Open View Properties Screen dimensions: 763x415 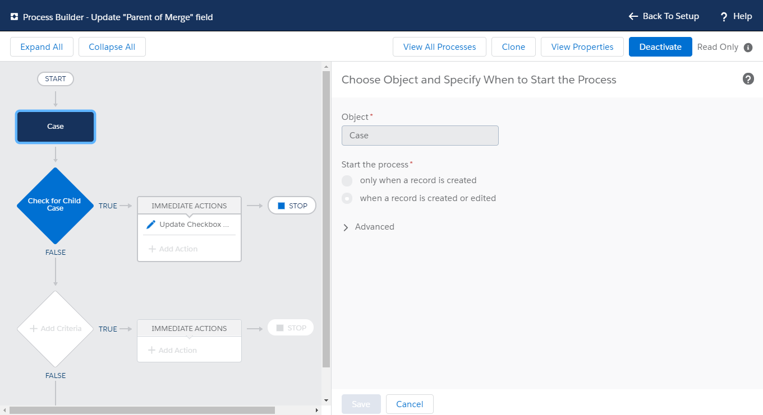click(582, 47)
